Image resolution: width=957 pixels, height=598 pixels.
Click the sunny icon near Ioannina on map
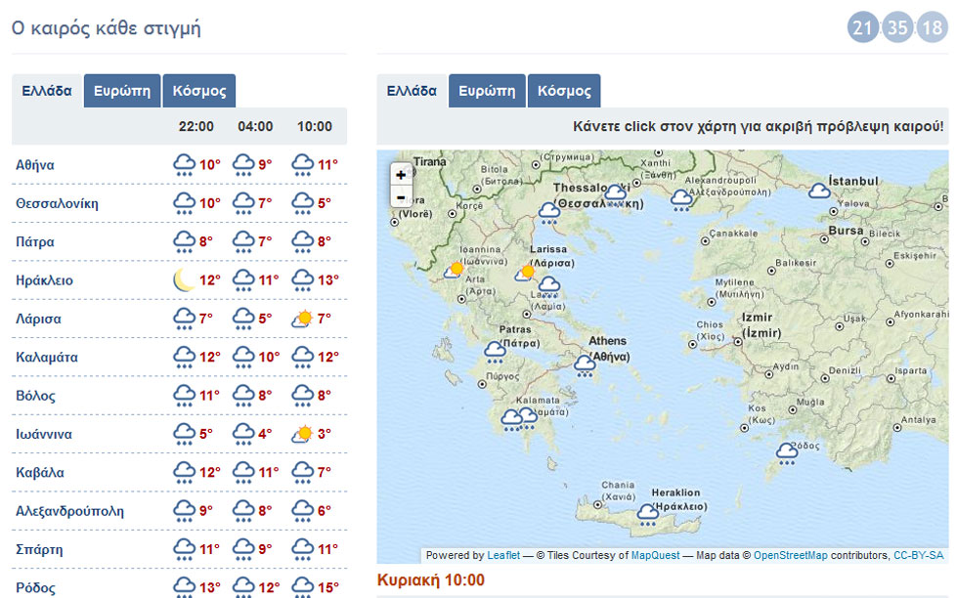tap(454, 269)
